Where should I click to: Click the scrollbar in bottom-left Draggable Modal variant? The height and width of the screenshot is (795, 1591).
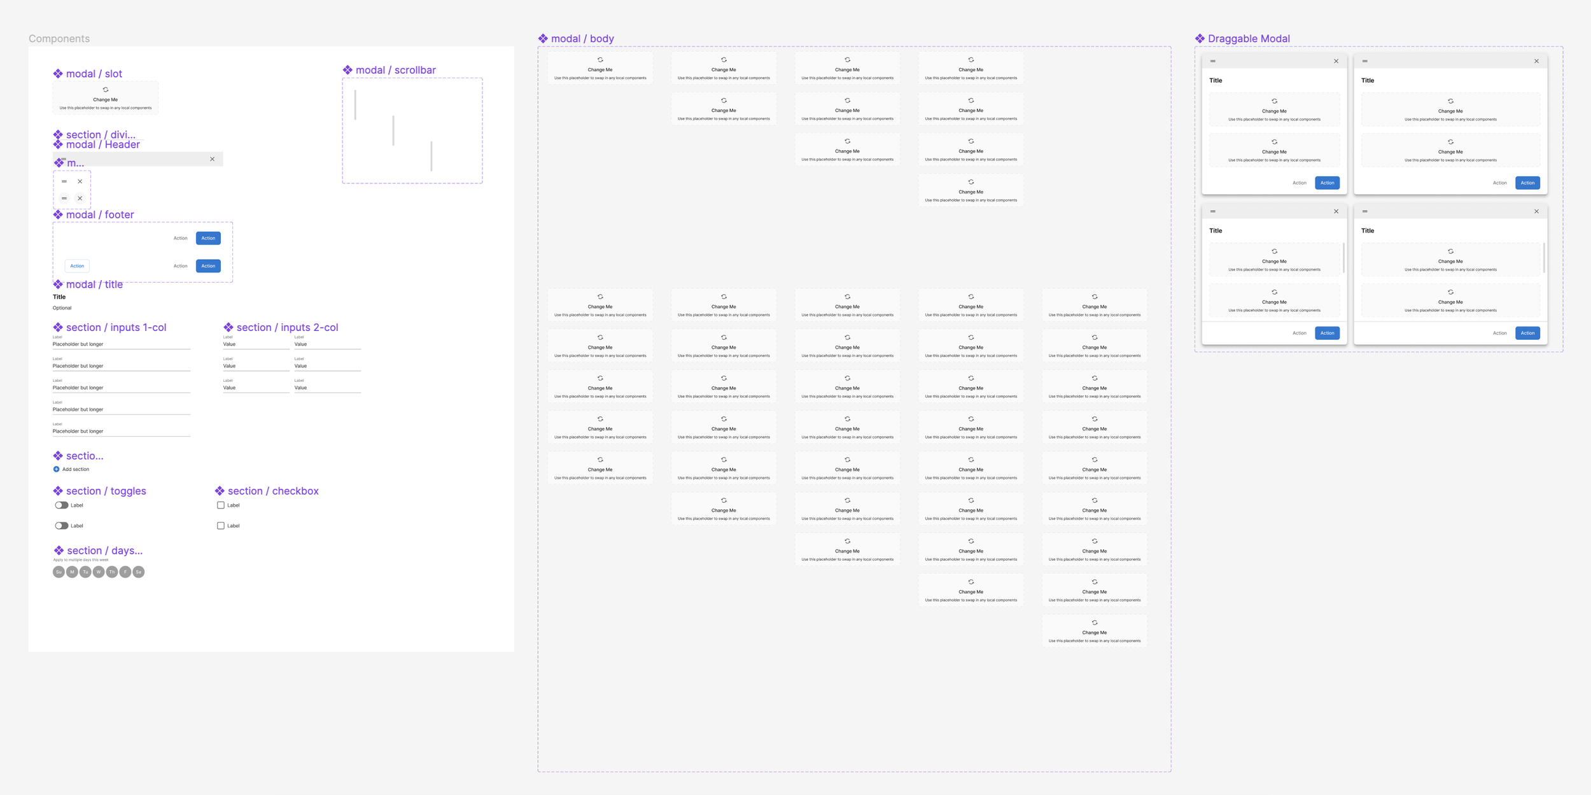tap(1343, 258)
